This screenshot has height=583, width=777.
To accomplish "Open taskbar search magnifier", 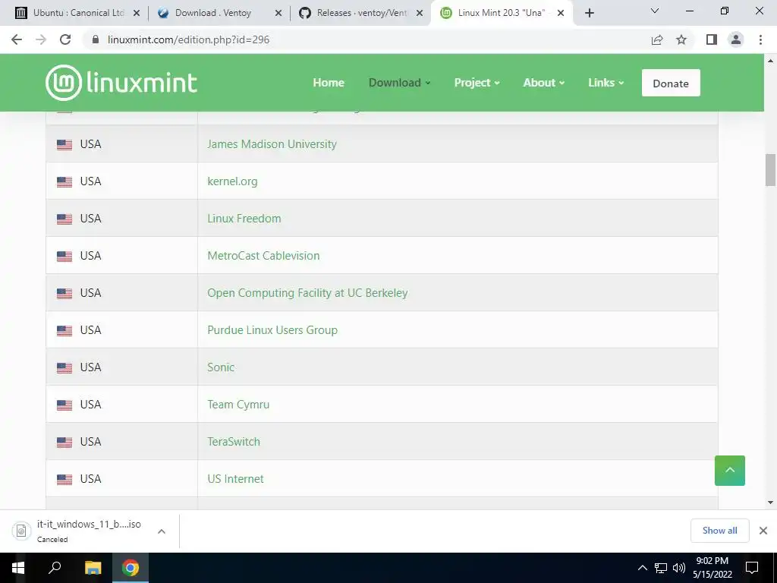I will pyautogui.click(x=55, y=568).
